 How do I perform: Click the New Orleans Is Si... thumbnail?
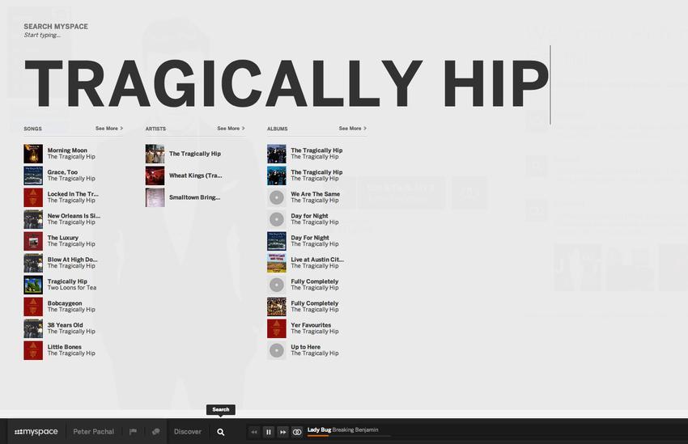(33, 220)
